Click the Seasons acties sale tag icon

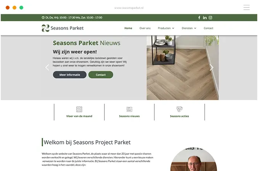point(179,109)
